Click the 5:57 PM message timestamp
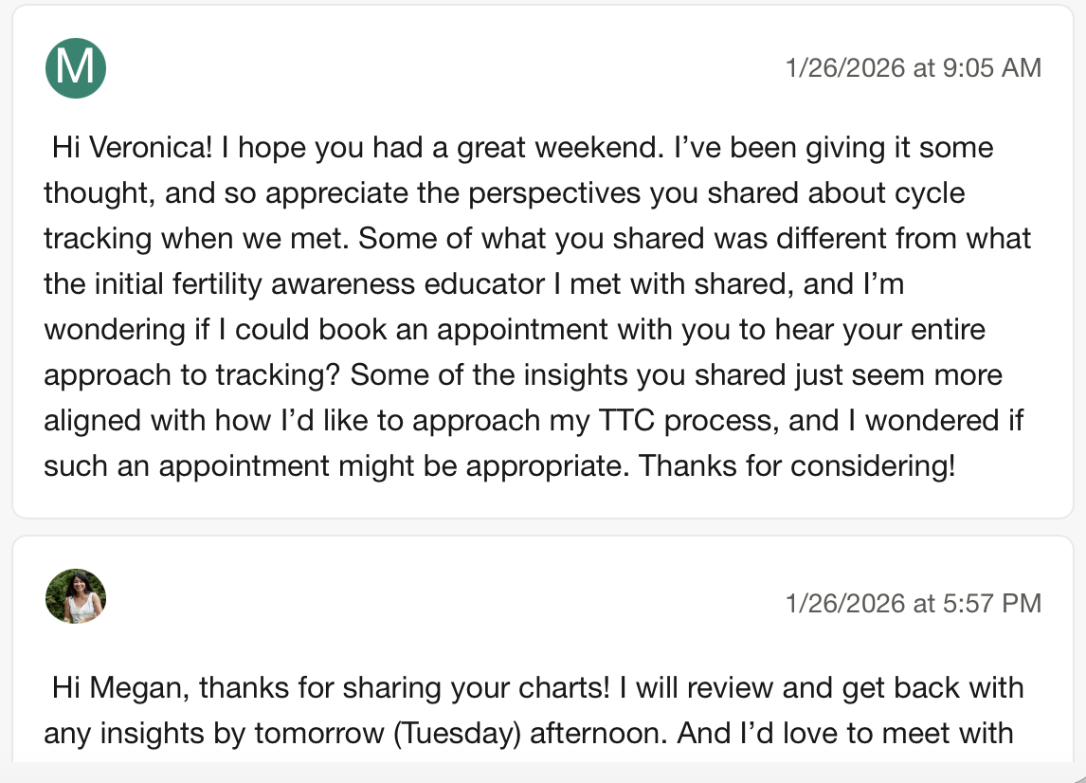 click(x=913, y=604)
